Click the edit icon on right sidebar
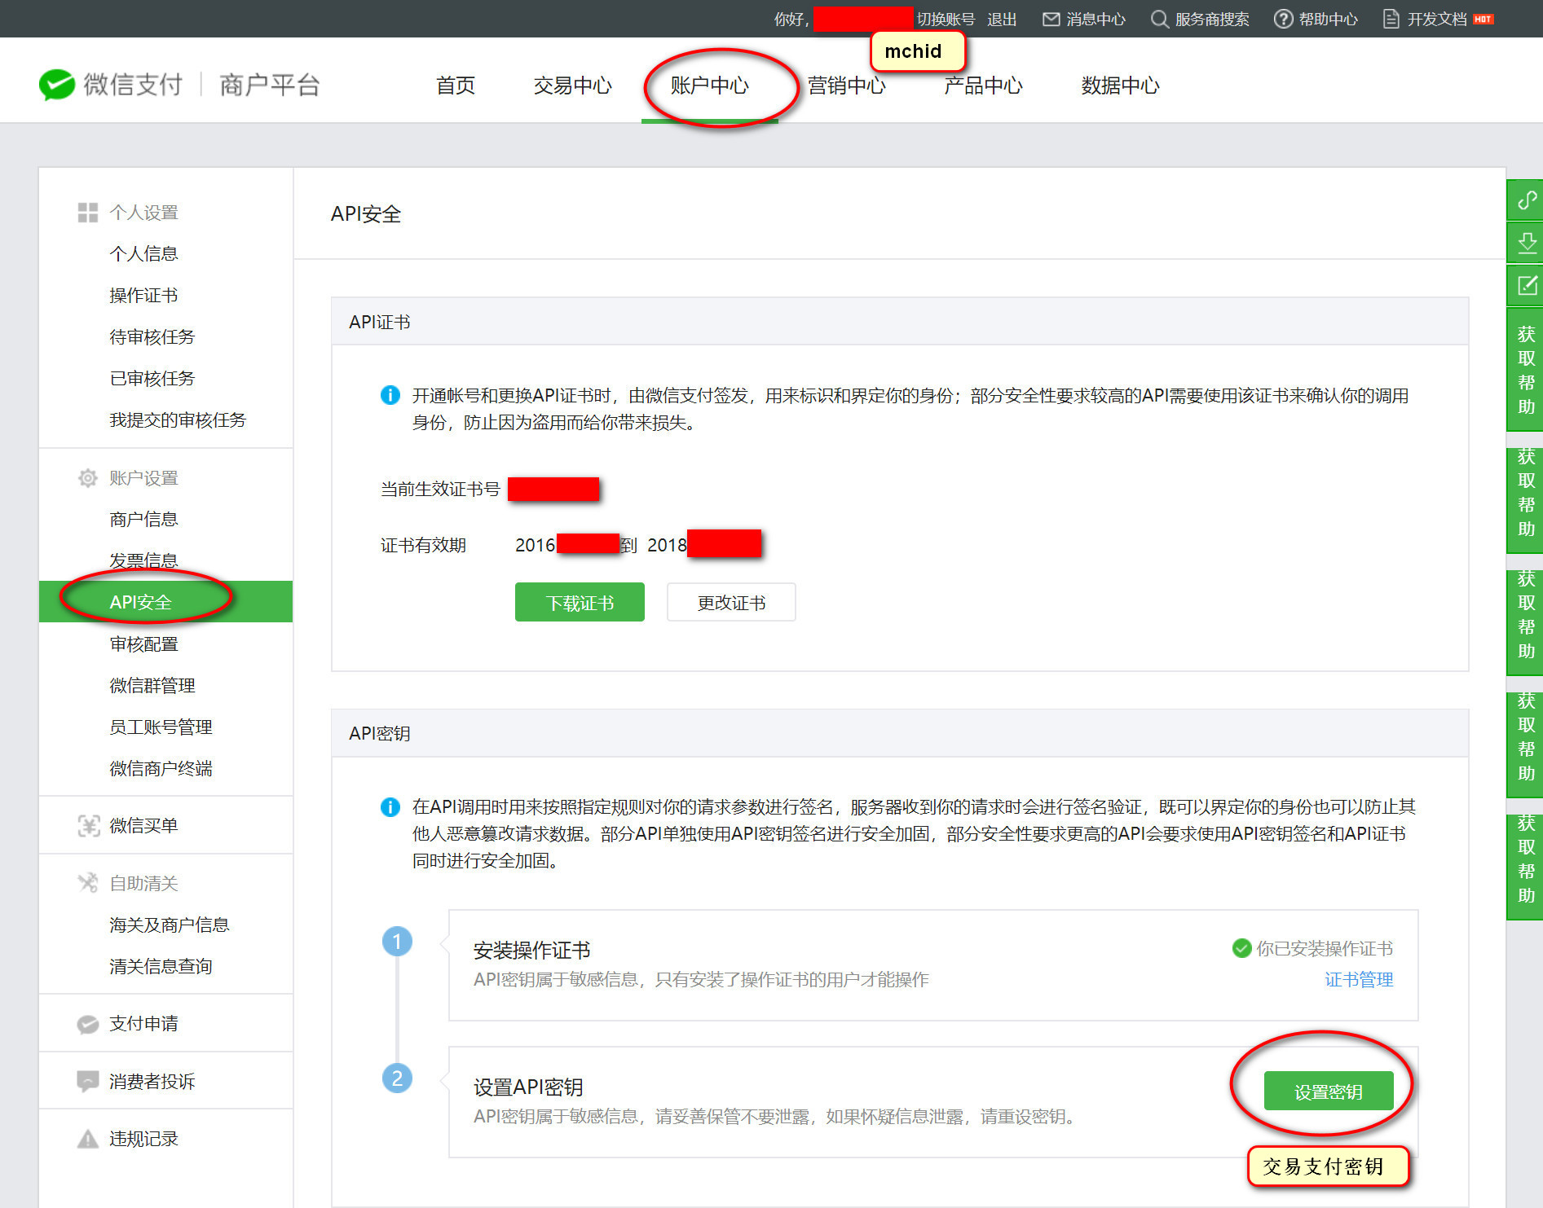Image resolution: width=1543 pixels, height=1208 pixels. pyautogui.click(x=1526, y=285)
